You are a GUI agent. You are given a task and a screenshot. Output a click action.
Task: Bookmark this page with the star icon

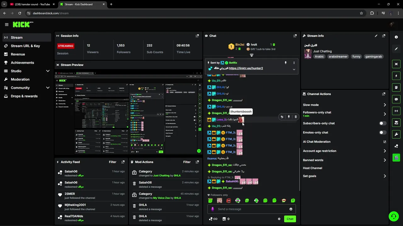click(361, 13)
